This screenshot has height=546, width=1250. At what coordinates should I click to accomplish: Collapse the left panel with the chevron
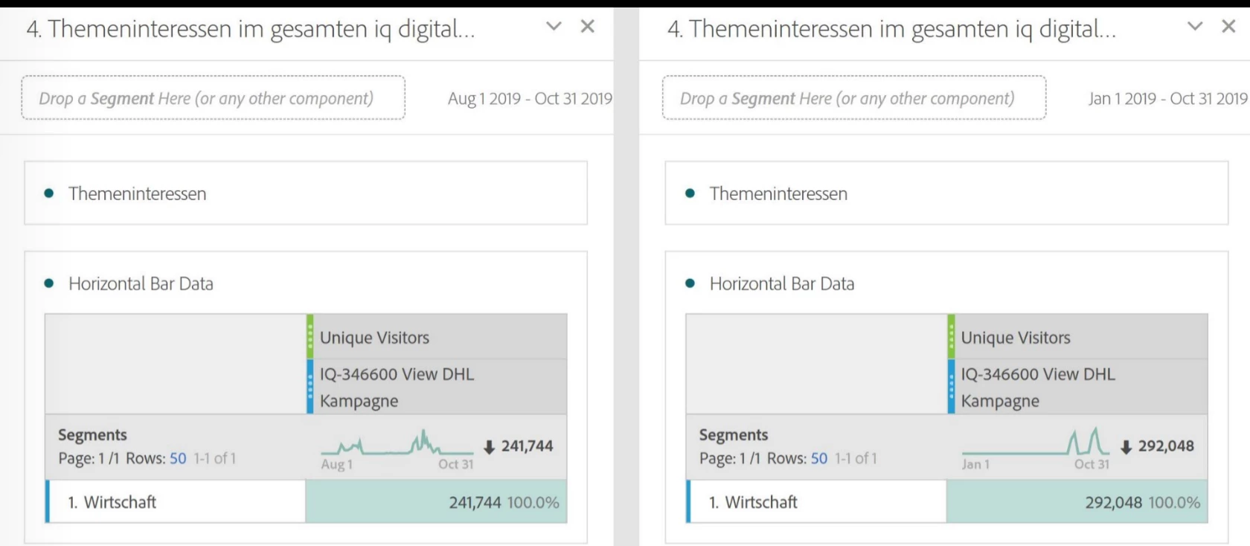point(554,26)
